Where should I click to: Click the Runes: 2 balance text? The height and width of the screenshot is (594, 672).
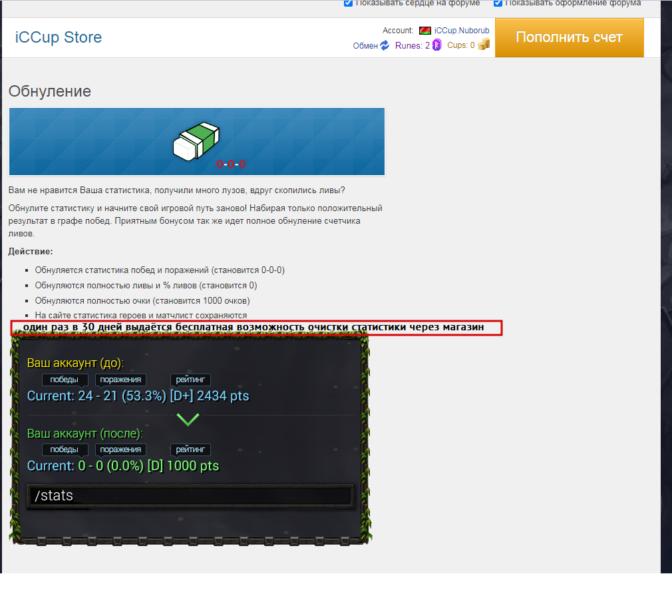click(x=413, y=45)
